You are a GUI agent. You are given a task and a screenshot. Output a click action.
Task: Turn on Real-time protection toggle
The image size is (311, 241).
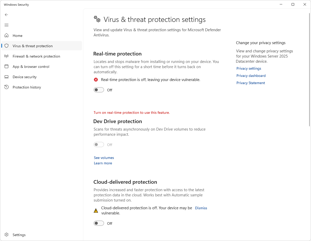pos(99,90)
